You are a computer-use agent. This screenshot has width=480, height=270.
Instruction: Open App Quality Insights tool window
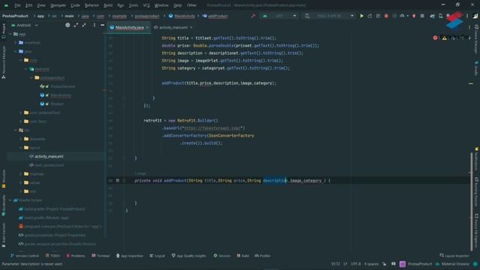coord(188,256)
